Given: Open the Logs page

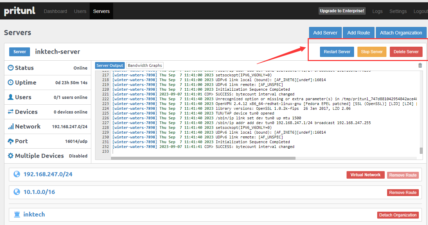Looking at the screenshot, I should [x=377, y=11].
